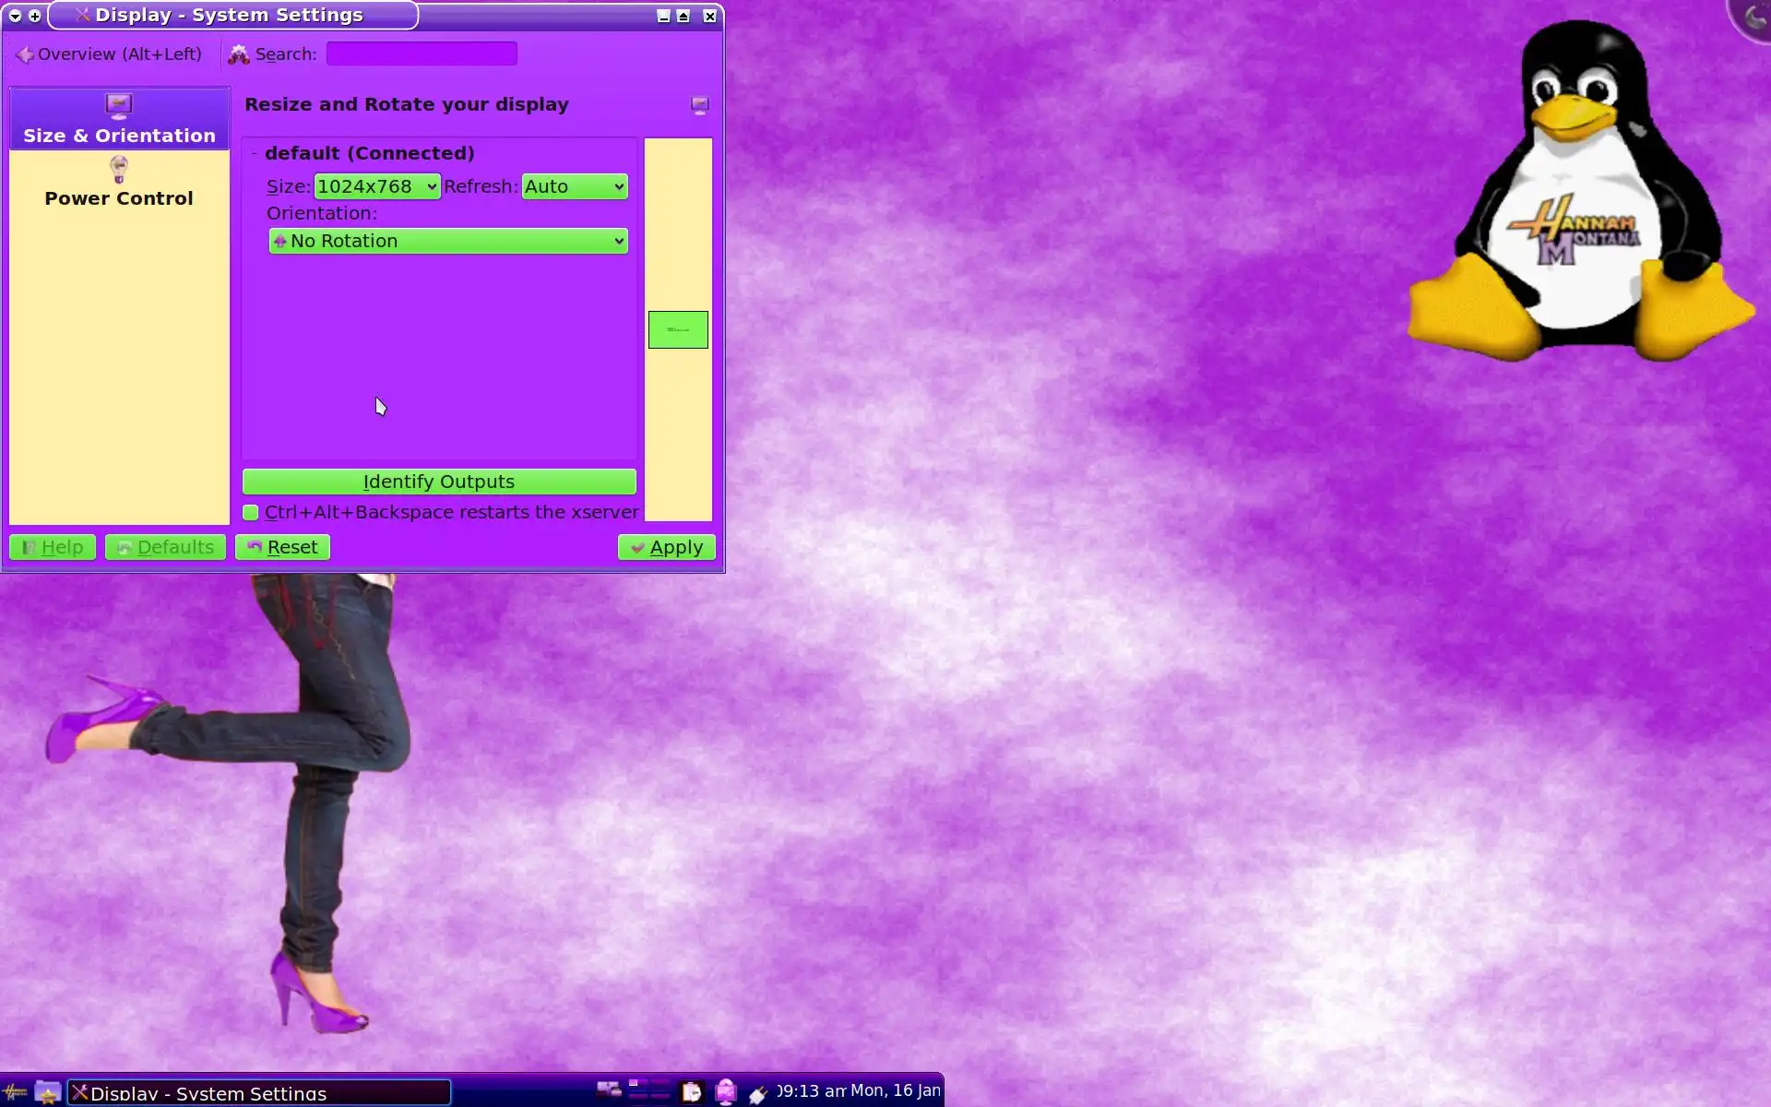Open the Refresh rate dropdown
The image size is (1771, 1107).
click(x=575, y=186)
